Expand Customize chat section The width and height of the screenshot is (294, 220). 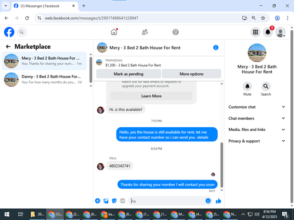[256, 107]
